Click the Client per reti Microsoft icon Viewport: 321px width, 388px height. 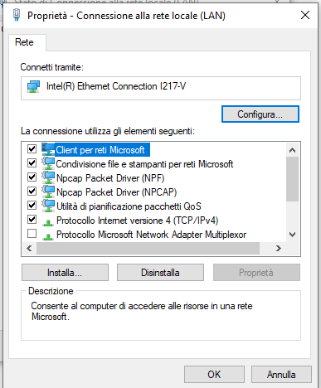click(48, 149)
